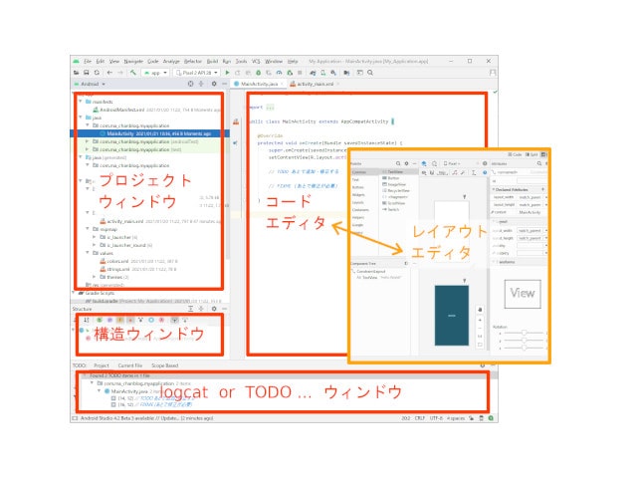Click the Attributes search icon in layout editor
637x478 pixels.
(539, 163)
